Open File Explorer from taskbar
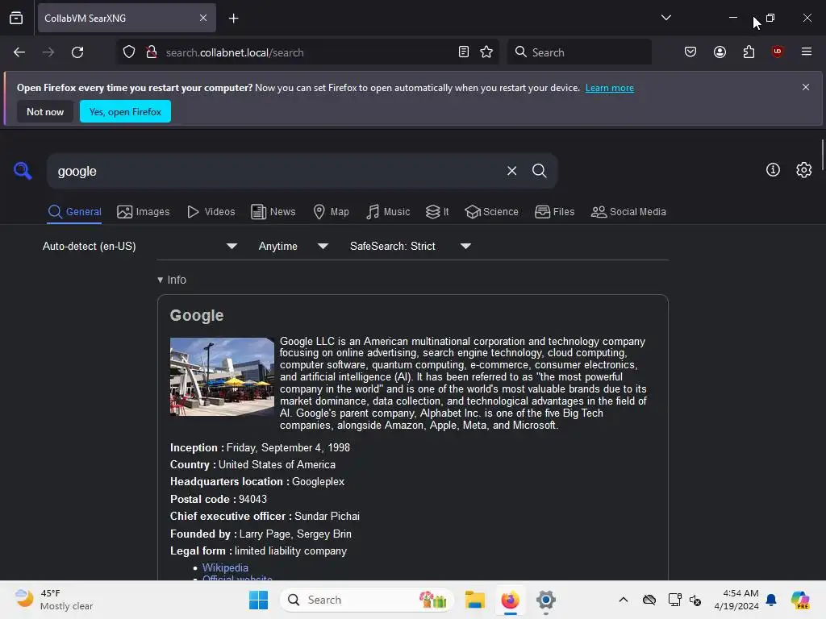Screen dimensions: 826x619 [474, 600]
